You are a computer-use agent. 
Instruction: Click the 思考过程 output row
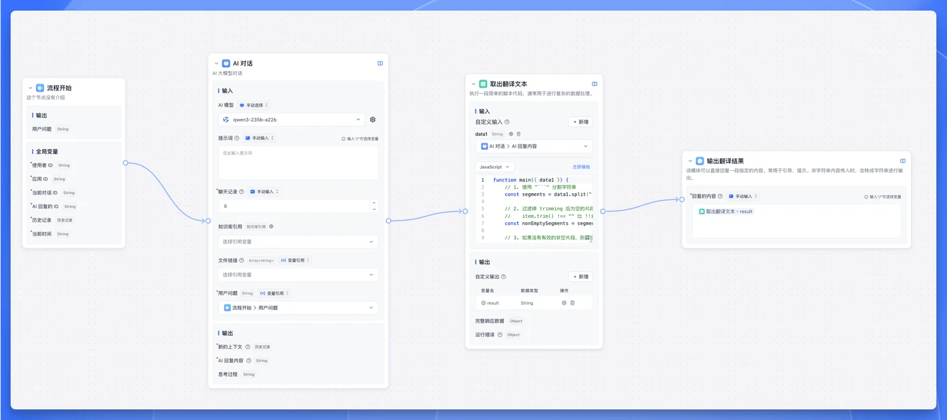[x=236, y=374]
